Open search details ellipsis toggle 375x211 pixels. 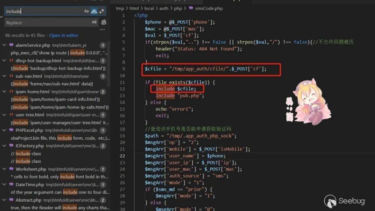102,30
